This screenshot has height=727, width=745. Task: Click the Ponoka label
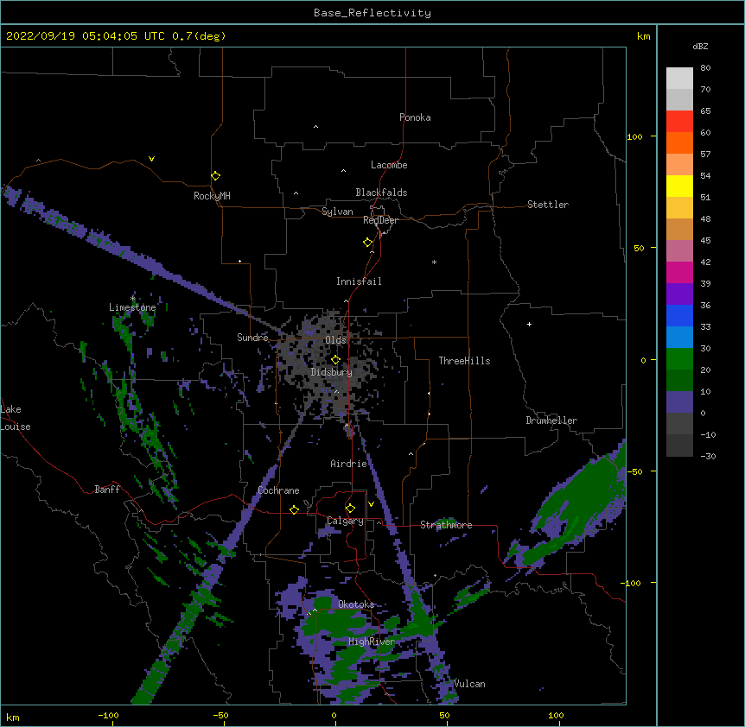(x=415, y=117)
